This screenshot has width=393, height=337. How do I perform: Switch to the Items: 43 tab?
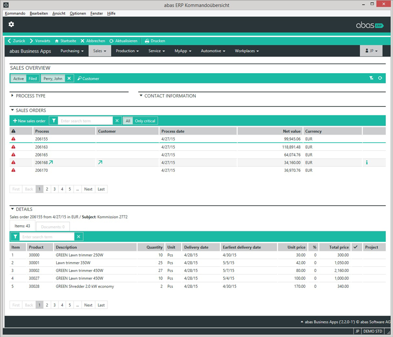(x=22, y=226)
